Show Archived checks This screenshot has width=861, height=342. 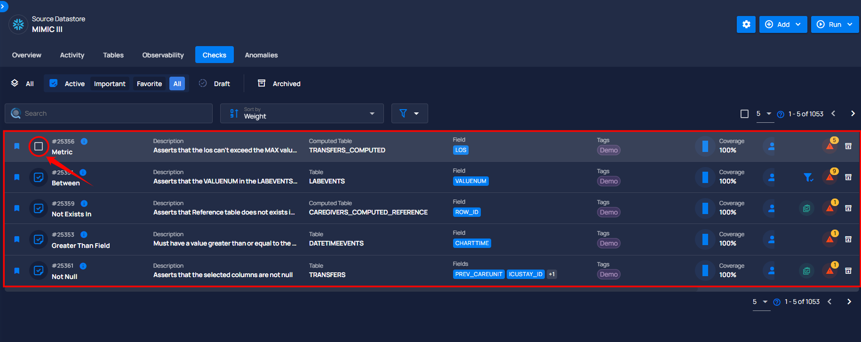(x=279, y=84)
